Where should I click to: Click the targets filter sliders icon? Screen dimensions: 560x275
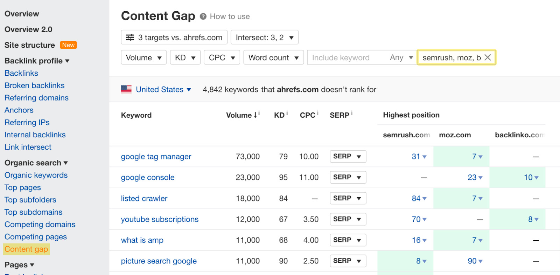(x=130, y=37)
